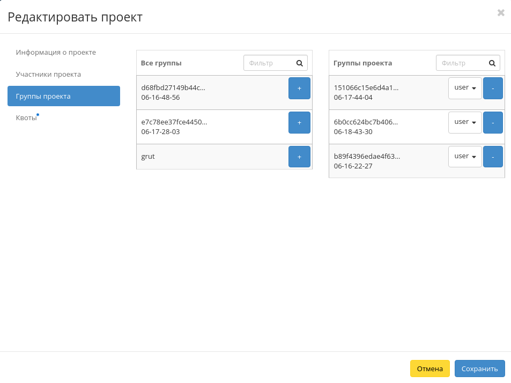Remove group b89f4396edae4f63 from project
511x383 pixels.
tap(492, 157)
